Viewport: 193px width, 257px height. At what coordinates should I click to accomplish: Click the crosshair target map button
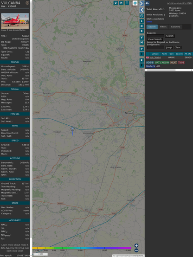pyautogui.click(x=142, y=16)
